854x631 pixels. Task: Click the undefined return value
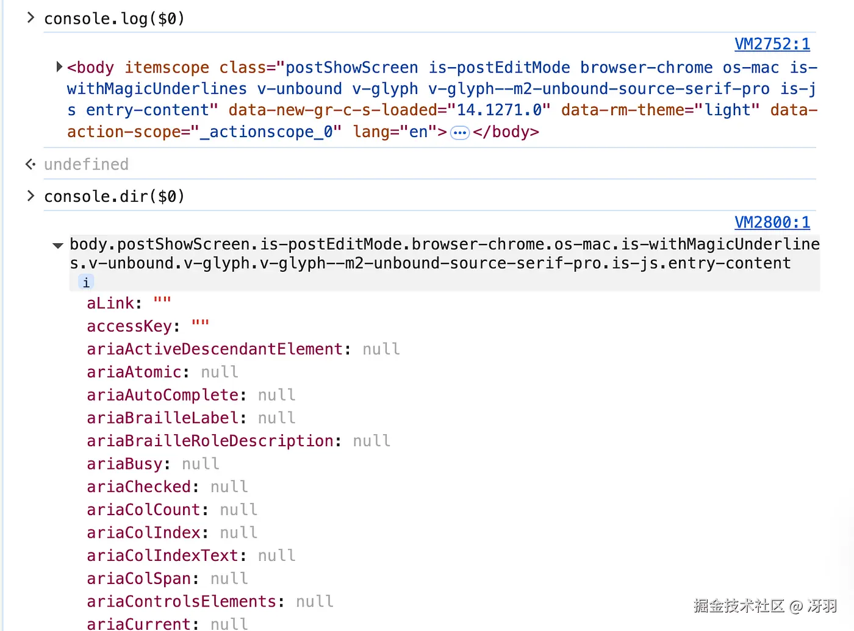(86, 164)
